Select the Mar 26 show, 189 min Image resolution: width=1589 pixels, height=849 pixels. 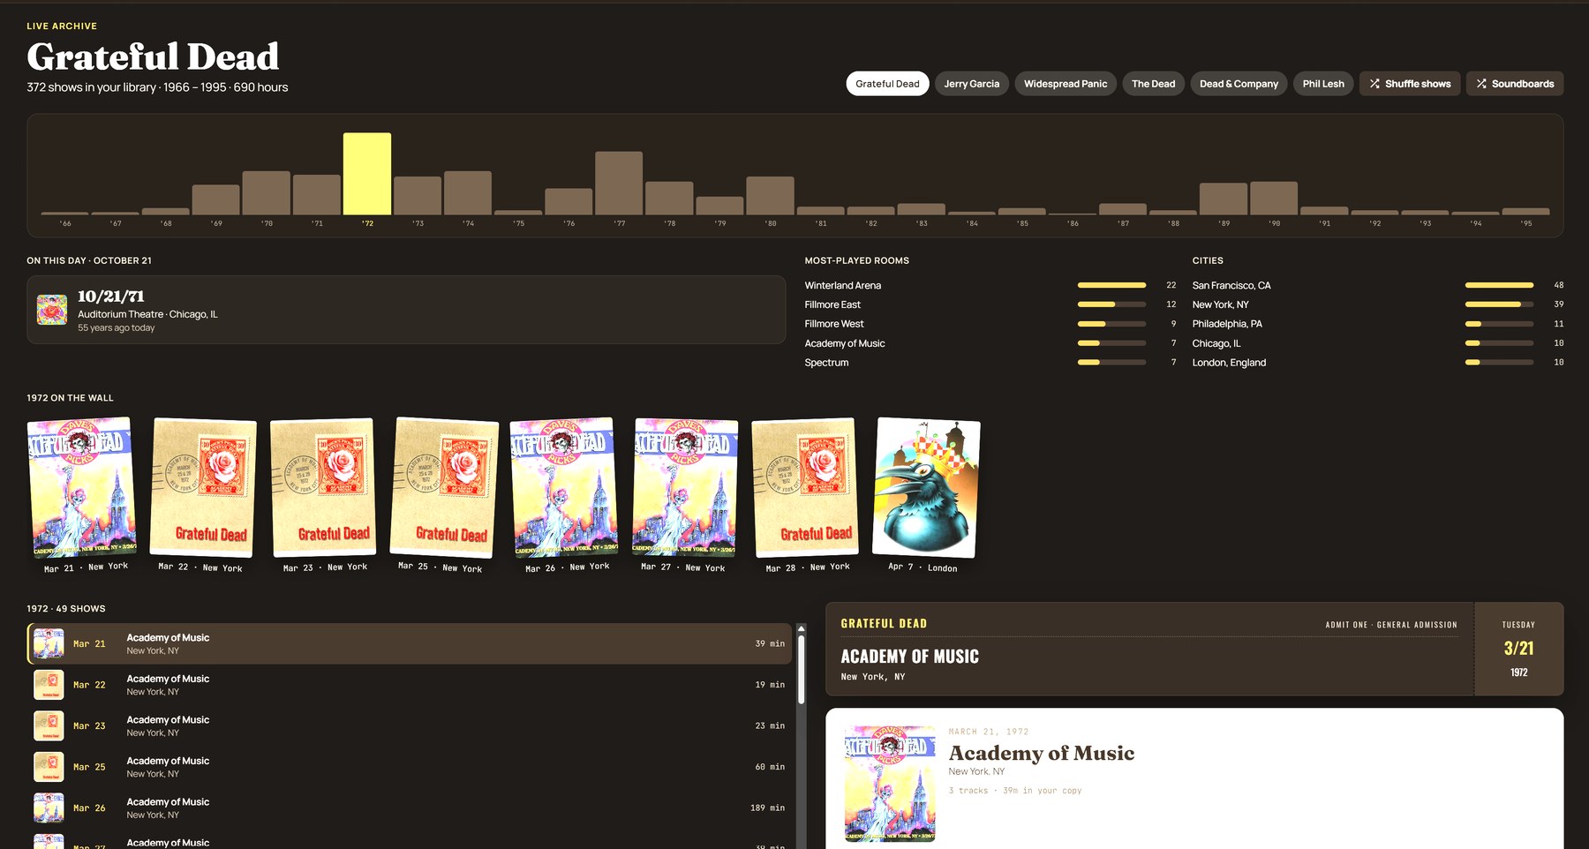tap(410, 808)
